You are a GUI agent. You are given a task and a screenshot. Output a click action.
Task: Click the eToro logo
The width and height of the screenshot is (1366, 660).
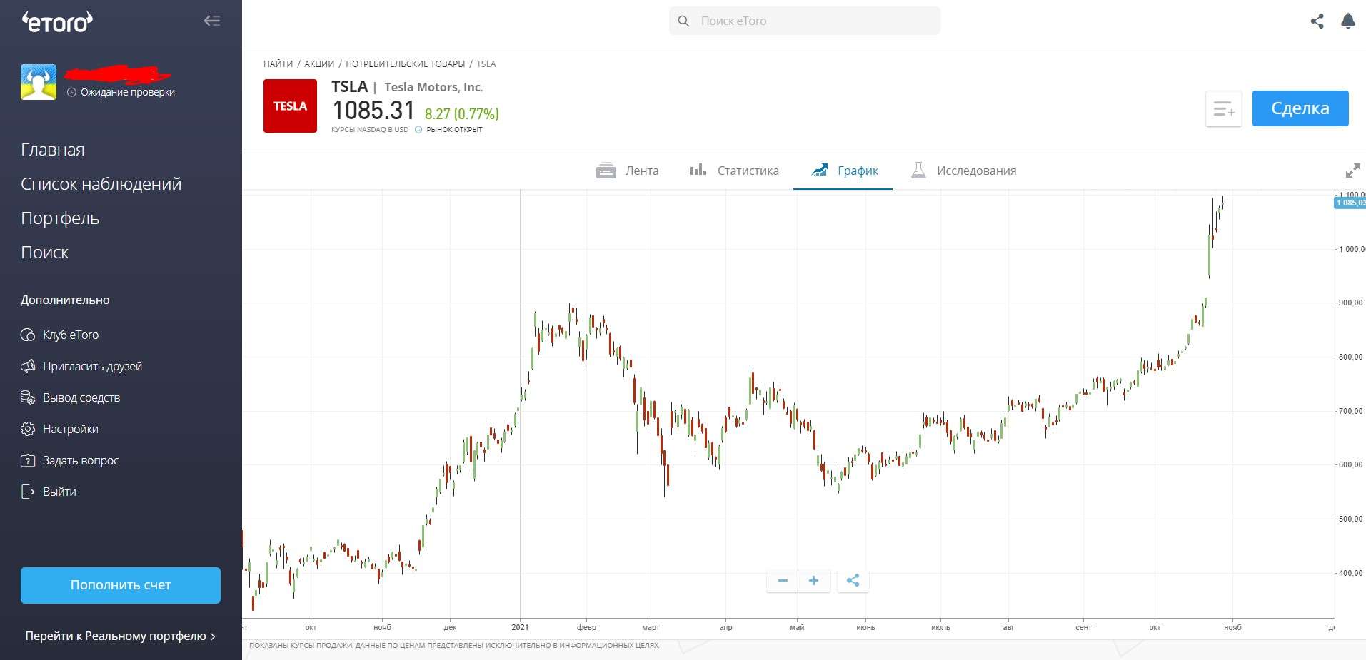(57, 22)
